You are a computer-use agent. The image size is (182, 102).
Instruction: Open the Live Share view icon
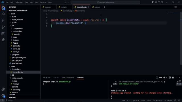(x=3, y=40)
